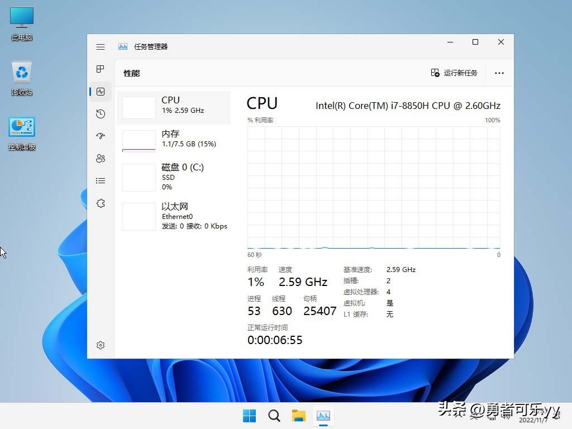Open the Details view in sidebar

(x=101, y=180)
